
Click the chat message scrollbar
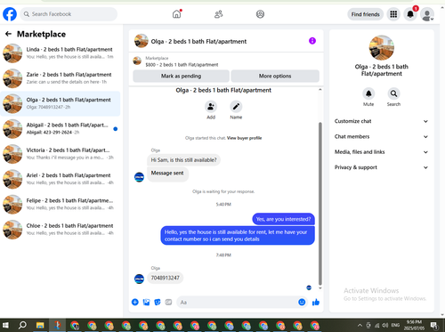coord(320,203)
